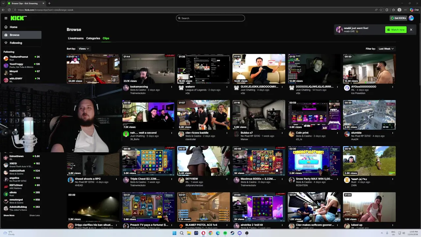Viewport: 421px width, 237px height.
Task: Open ROSHTEIN avatar under Snow Party MAX WIN
Action: [292, 180]
